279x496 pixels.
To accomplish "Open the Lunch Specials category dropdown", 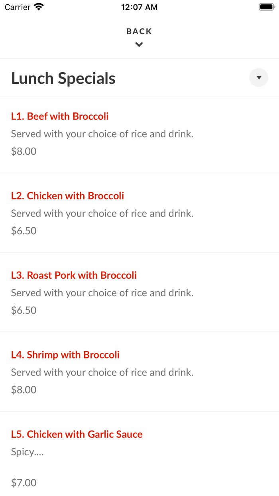I will pyautogui.click(x=259, y=78).
